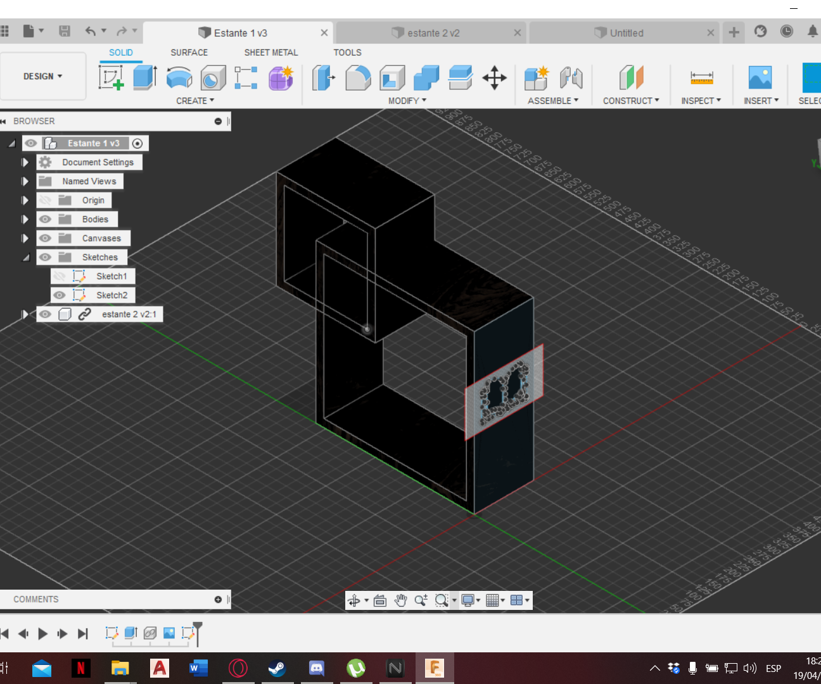The width and height of the screenshot is (821, 684).
Task: Hide Sketch2 with its eye icon
Action: (x=60, y=295)
